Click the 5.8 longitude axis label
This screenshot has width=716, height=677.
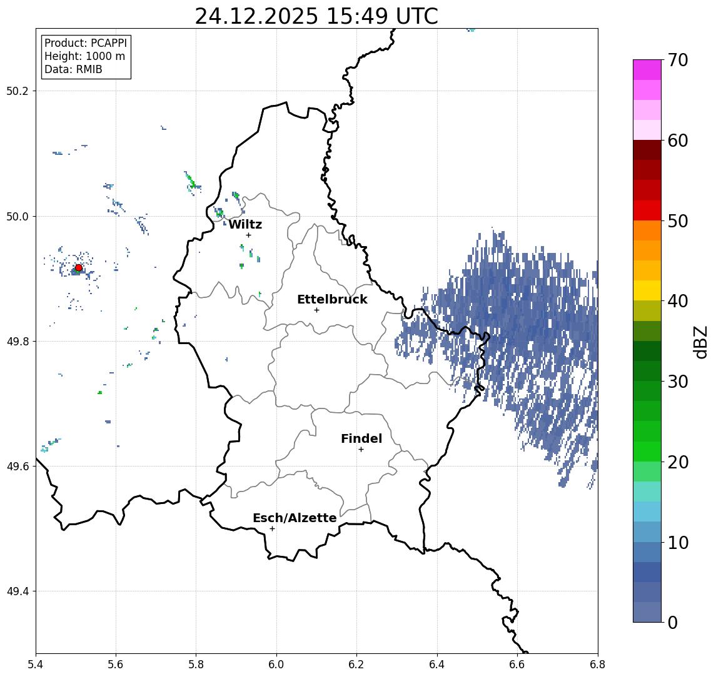pos(196,665)
